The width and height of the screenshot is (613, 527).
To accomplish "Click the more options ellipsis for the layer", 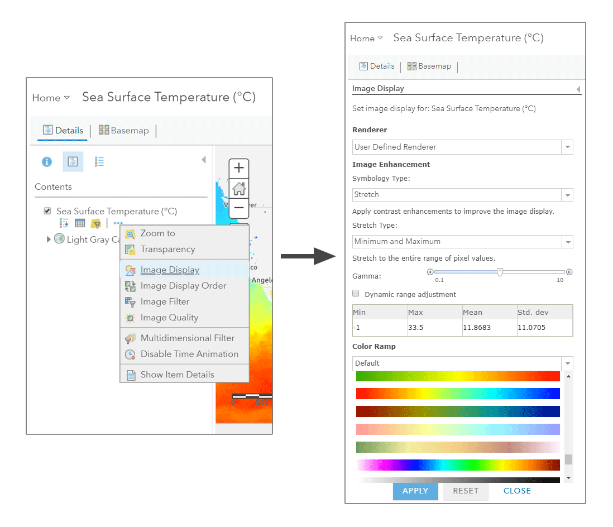I will 118,223.
